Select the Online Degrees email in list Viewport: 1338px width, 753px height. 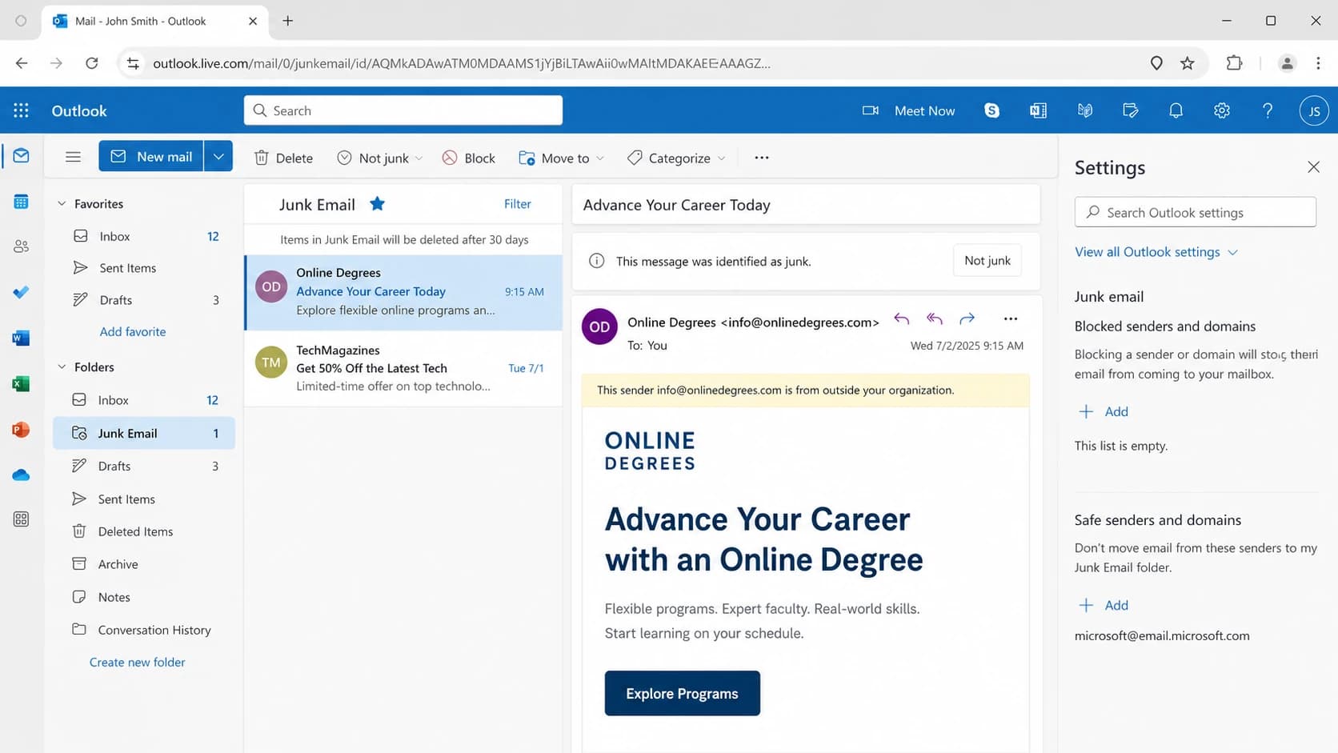[403, 292]
